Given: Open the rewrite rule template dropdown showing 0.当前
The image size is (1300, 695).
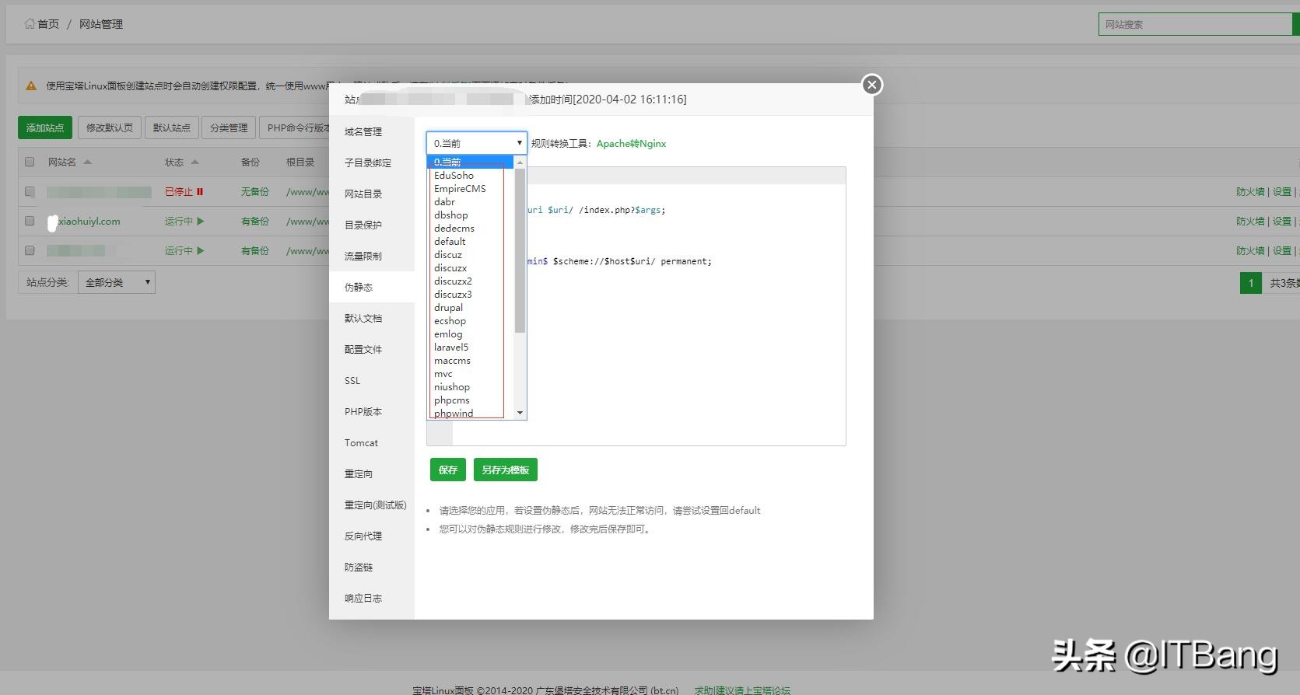Looking at the screenshot, I should [x=477, y=143].
